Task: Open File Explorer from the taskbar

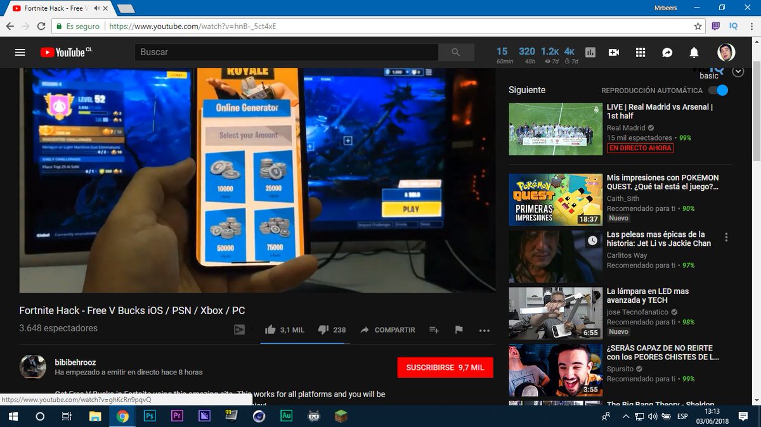Action: pos(95,416)
